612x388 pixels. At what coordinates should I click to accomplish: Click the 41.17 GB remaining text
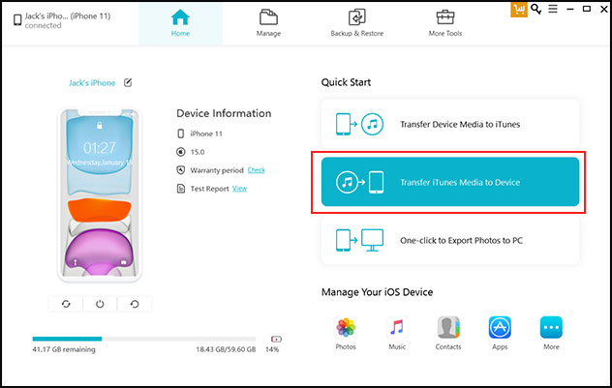click(x=64, y=349)
